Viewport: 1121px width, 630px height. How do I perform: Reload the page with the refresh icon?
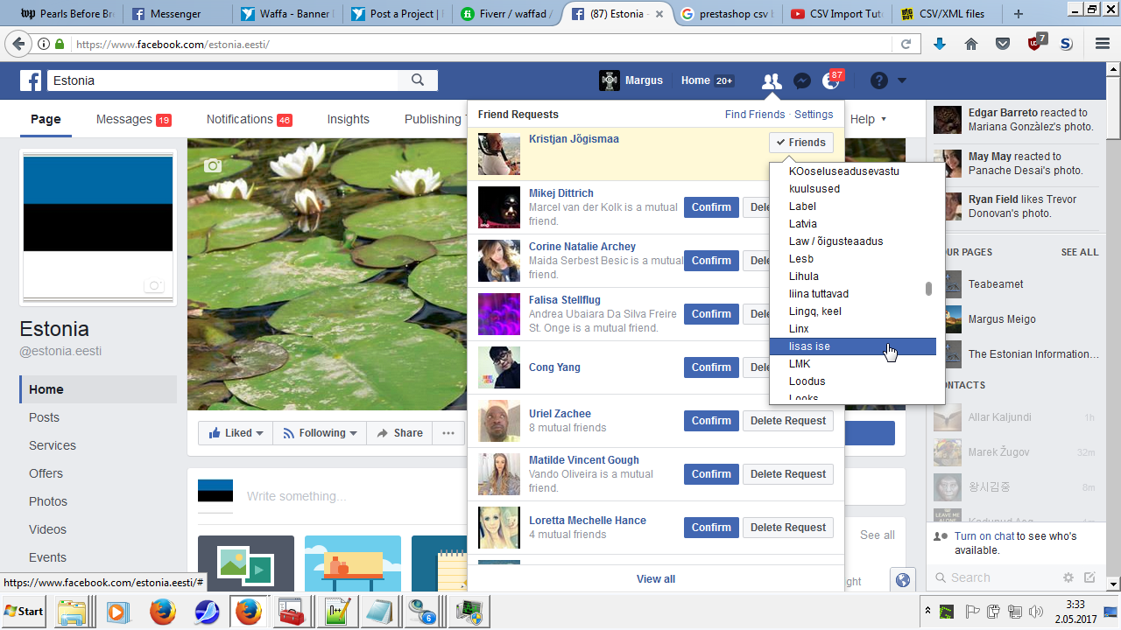[906, 44]
